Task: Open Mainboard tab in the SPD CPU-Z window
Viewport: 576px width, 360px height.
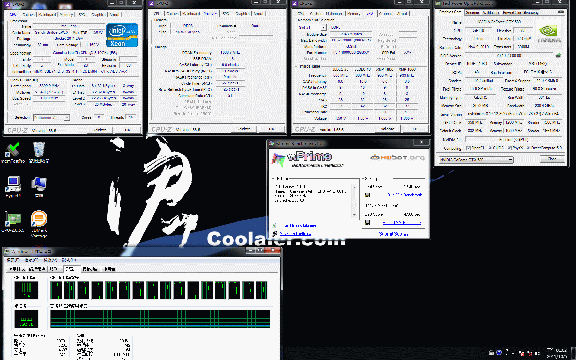Action: (x=335, y=14)
